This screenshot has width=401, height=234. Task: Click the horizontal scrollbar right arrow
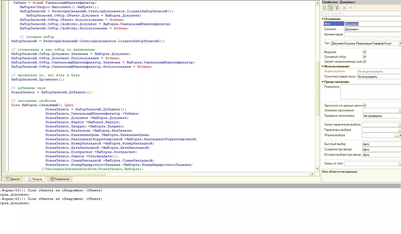pos(313,174)
